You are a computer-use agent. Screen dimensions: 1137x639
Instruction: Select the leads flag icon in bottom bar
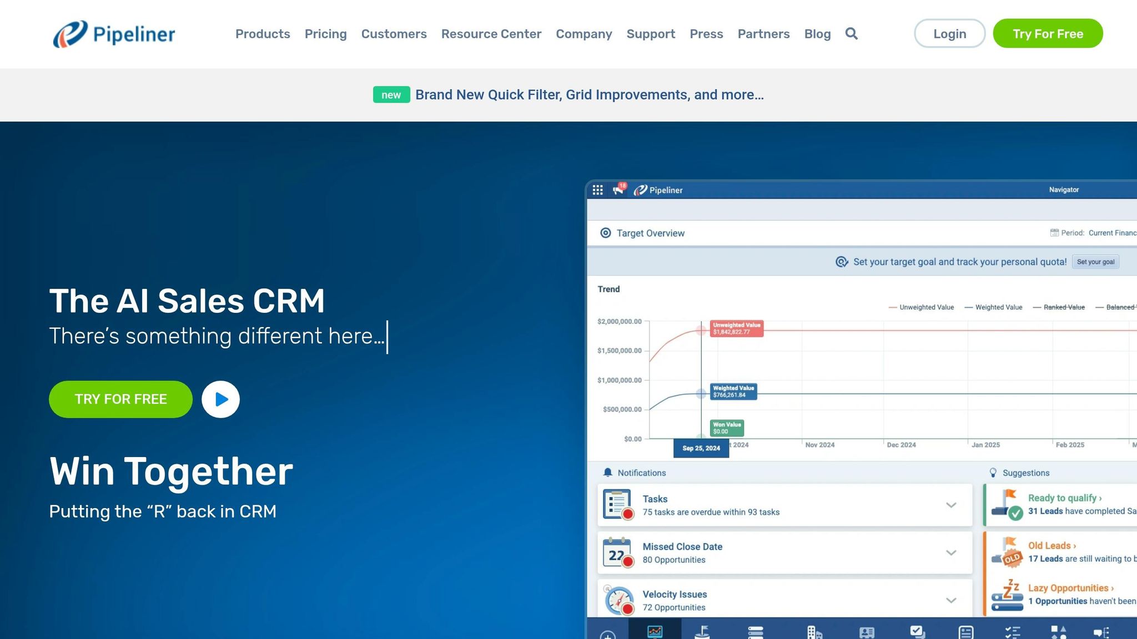(x=702, y=632)
